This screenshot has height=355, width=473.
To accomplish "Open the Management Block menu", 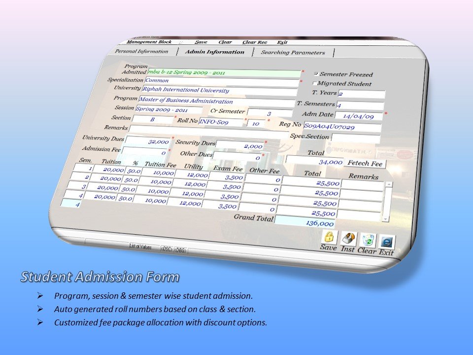I will pos(149,42).
